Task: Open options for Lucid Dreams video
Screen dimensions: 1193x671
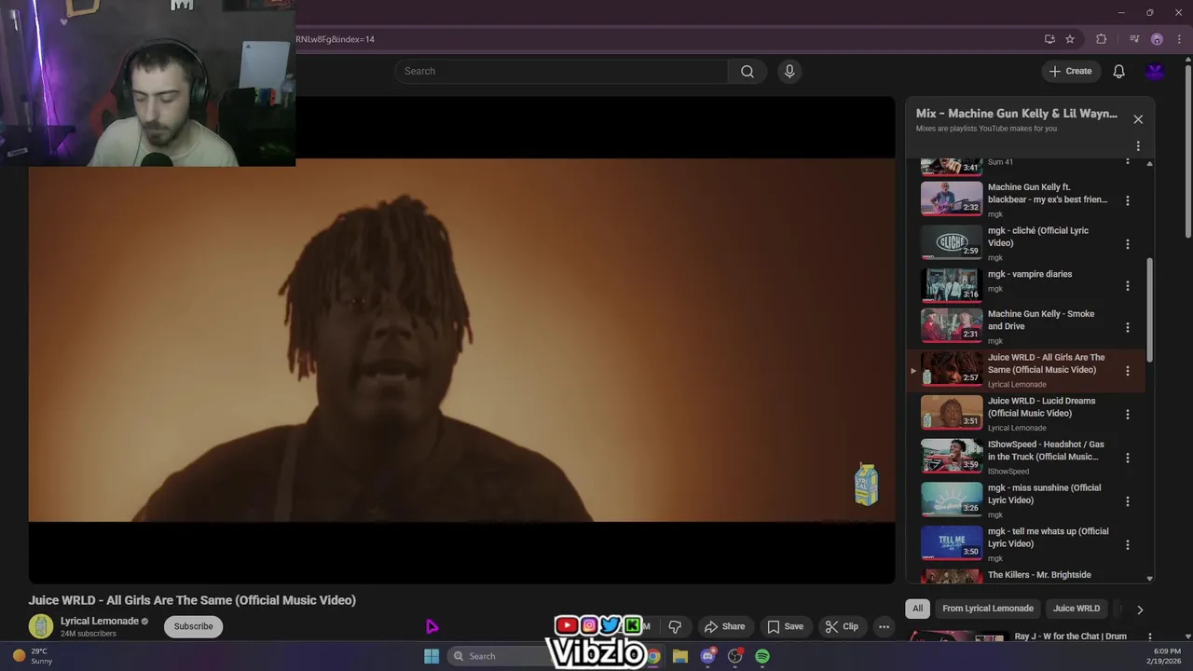Action: 1128,414
